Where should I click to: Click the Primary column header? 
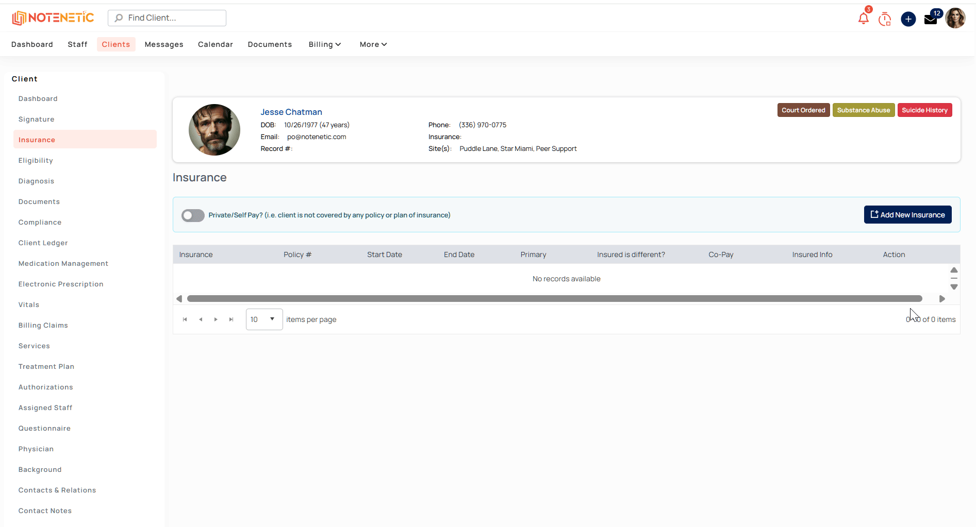[533, 254]
